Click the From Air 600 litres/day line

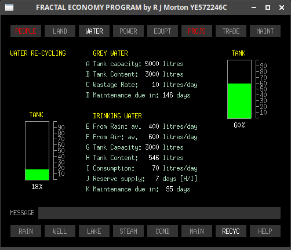141,137
